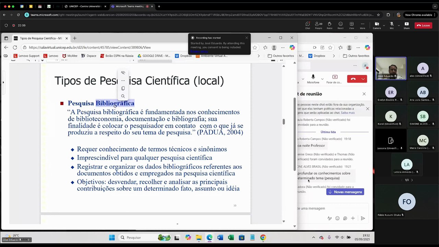Click the search icon in selection popup
The image size is (439, 247).
point(123,96)
